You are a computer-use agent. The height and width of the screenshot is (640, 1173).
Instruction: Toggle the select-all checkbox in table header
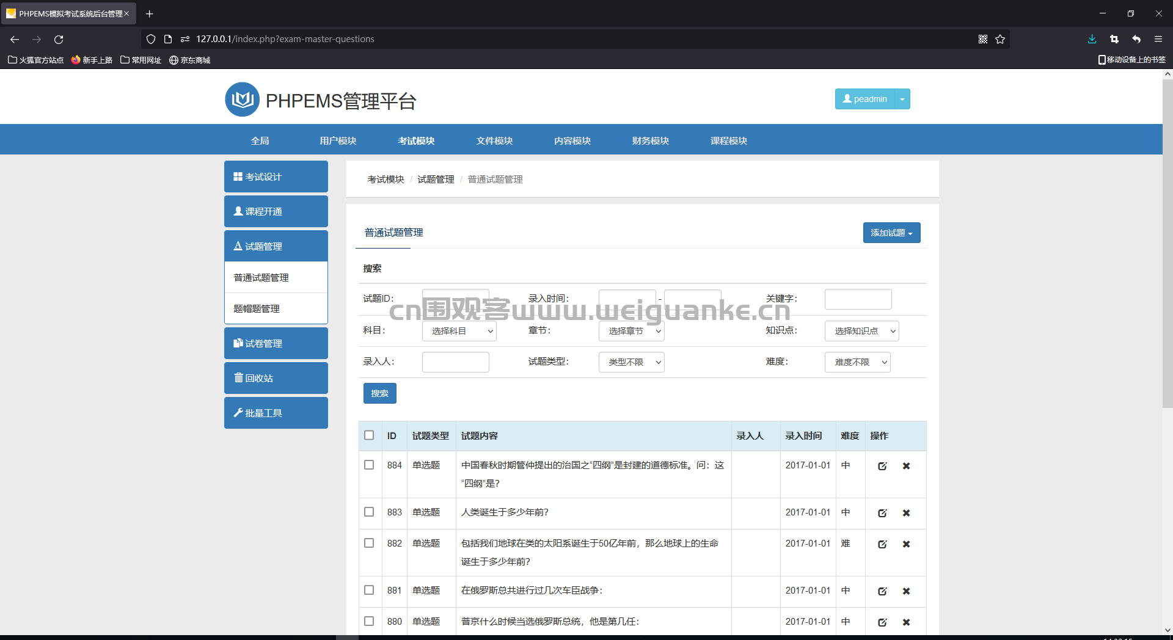[369, 435]
